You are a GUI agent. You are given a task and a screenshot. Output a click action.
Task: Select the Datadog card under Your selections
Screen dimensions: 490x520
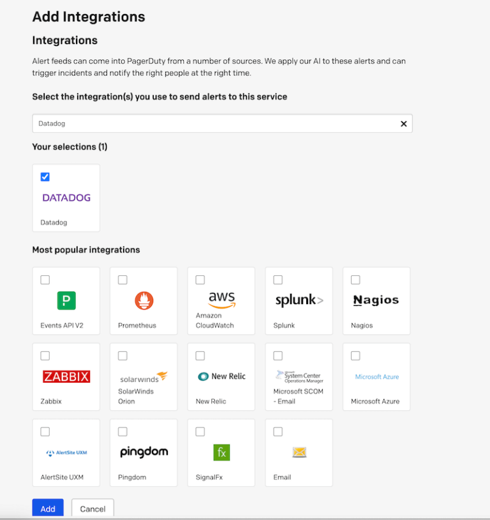point(66,198)
